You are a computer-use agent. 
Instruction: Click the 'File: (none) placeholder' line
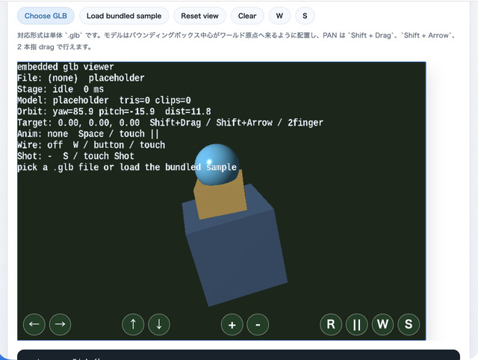[x=81, y=78]
